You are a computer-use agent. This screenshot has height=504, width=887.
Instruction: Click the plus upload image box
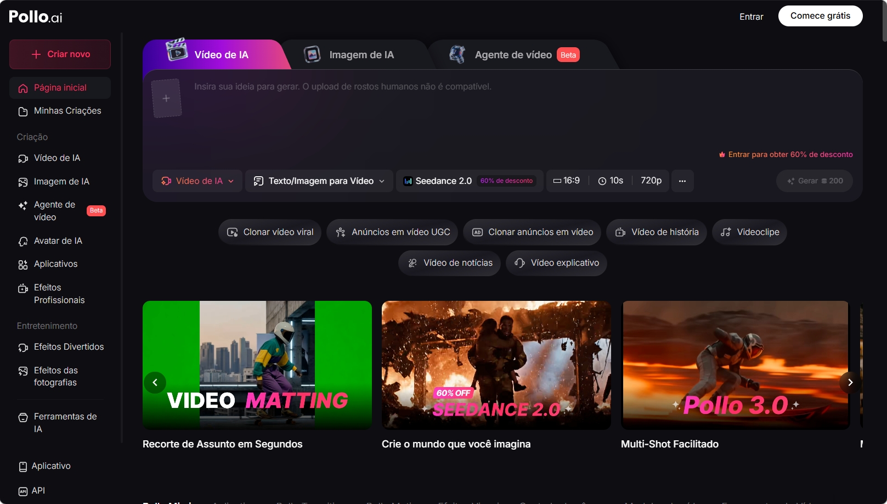click(166, 98)
